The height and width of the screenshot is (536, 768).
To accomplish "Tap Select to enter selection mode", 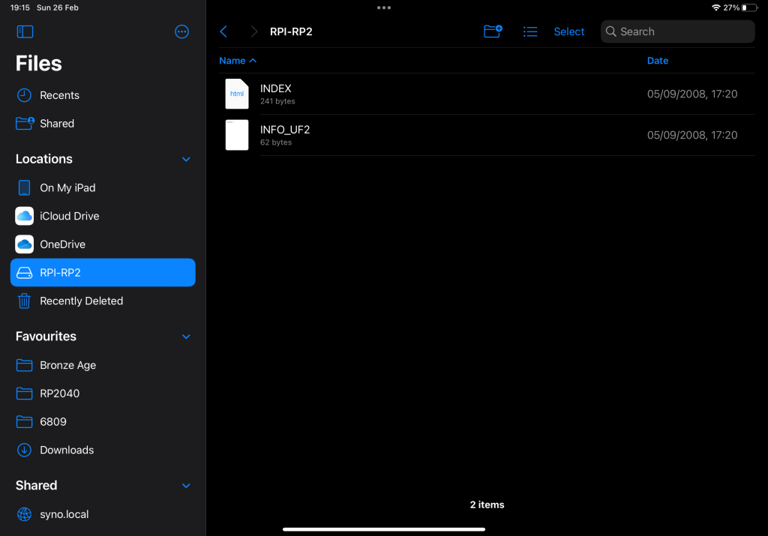I will [x=568, y=31].
